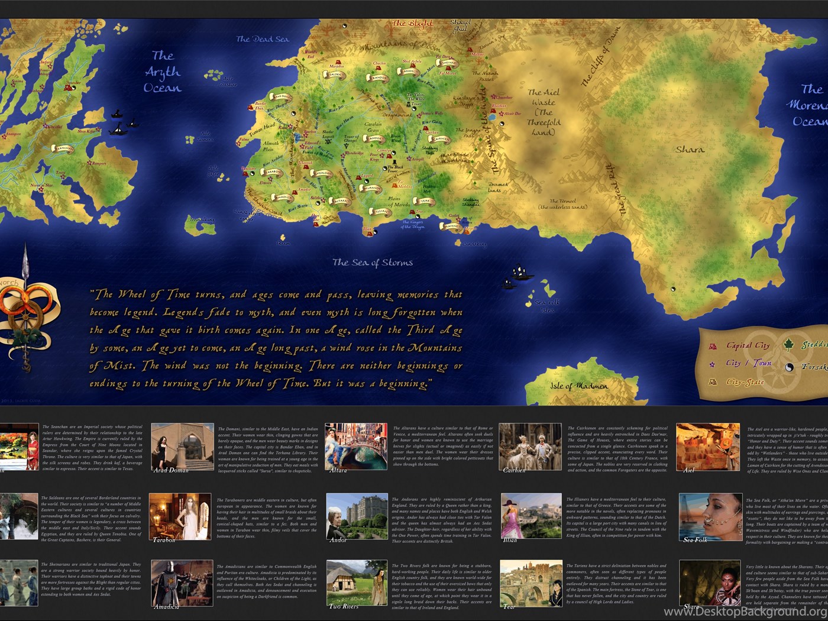Click the Illian scroll banner on map

[381, 211]
